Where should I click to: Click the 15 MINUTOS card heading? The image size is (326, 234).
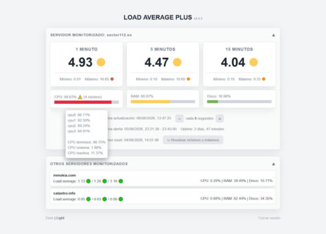239,49
